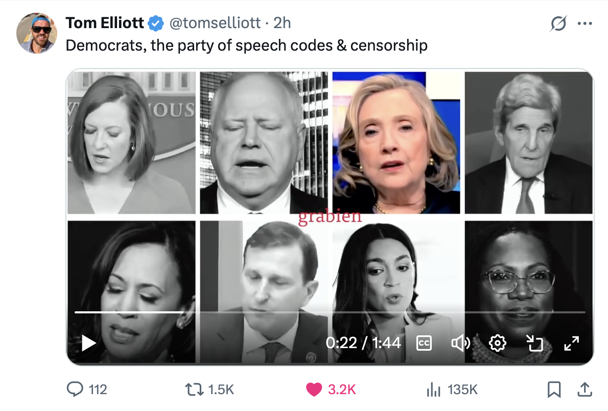Viewport: 608px width, 411px height.
Task: Unlike the post with 3.2K likes
Action: click(331, 389)
